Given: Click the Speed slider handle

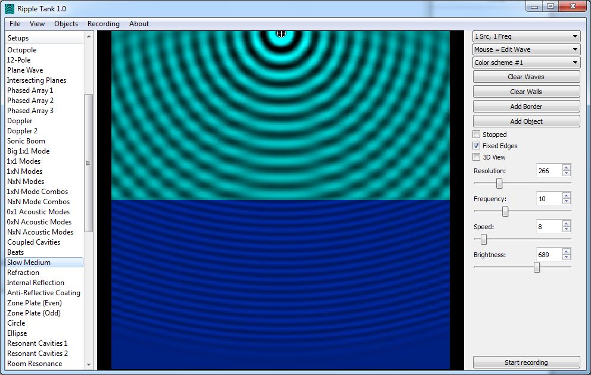Looking at the screenshot, I should pos(484,239).
